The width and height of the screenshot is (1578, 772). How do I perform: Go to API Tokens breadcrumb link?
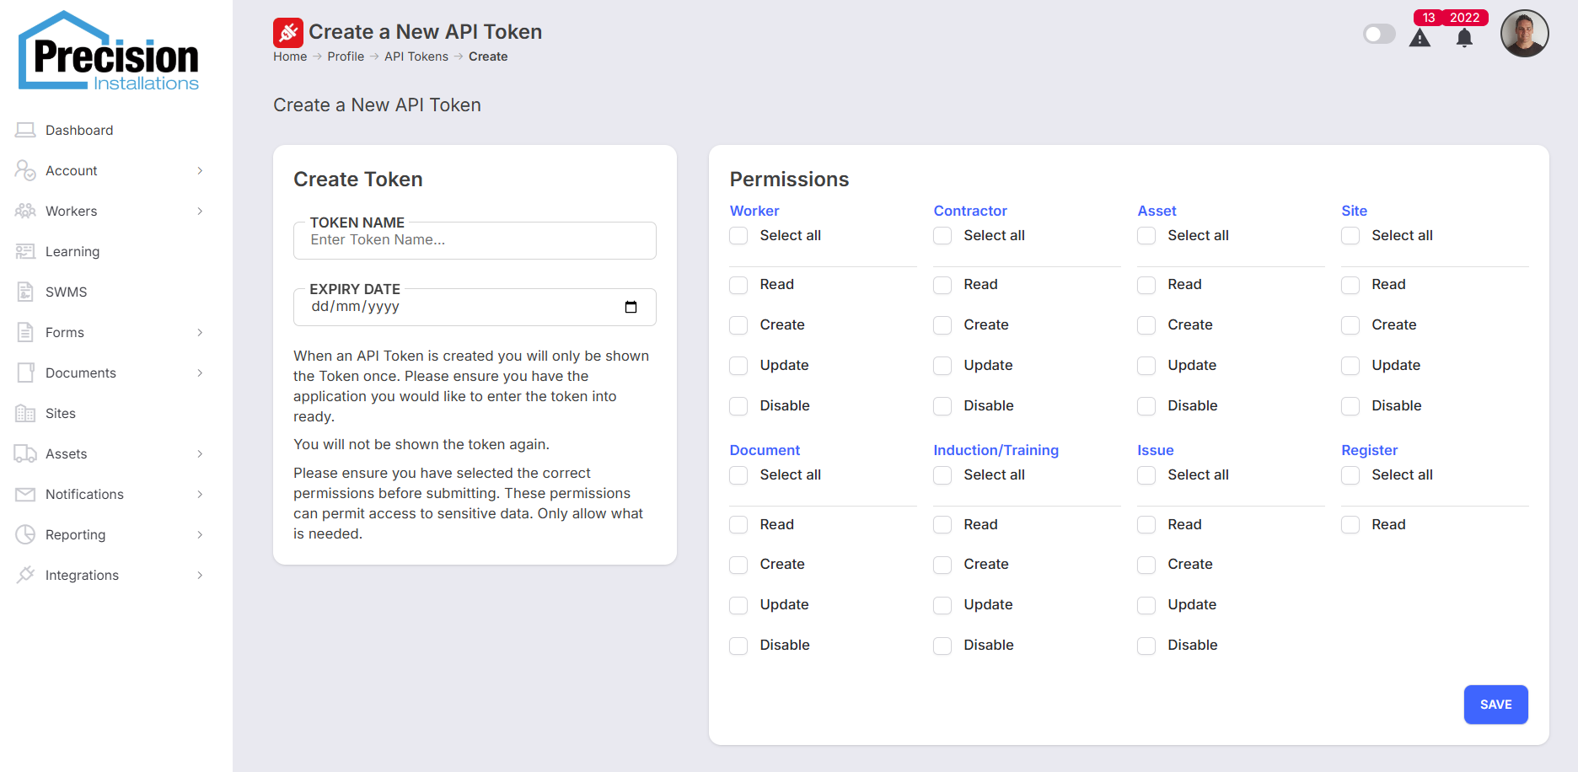[x=416, y=56]
